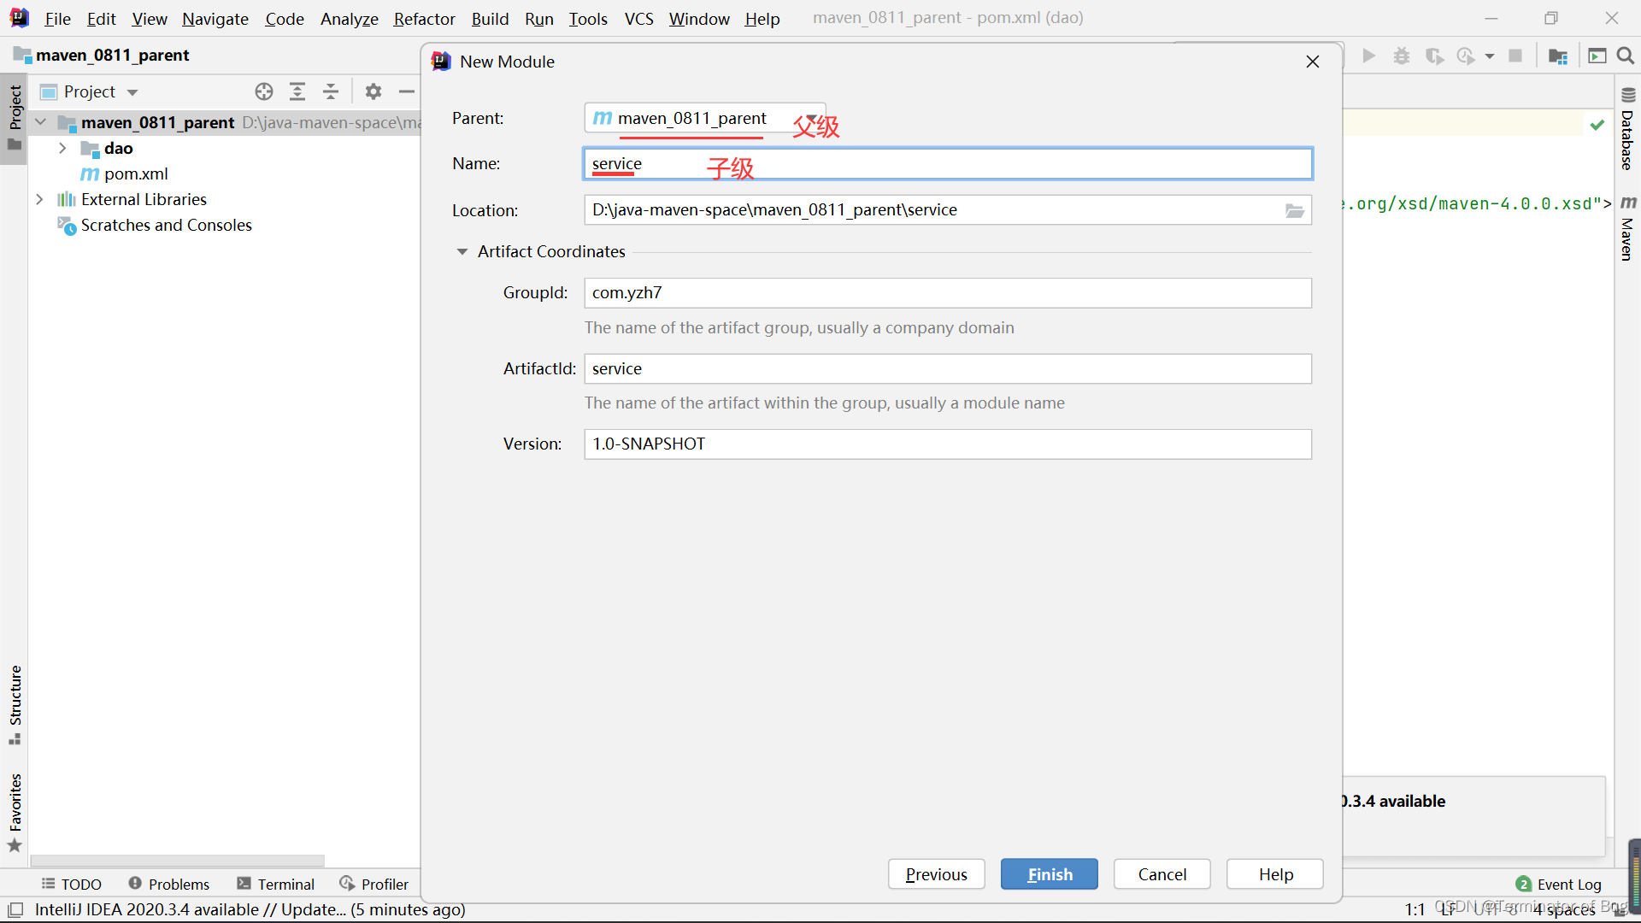The height and width of the screenshot is (923, 1641).
Task: Open Project panel settings gear
Action: point(373,91)
